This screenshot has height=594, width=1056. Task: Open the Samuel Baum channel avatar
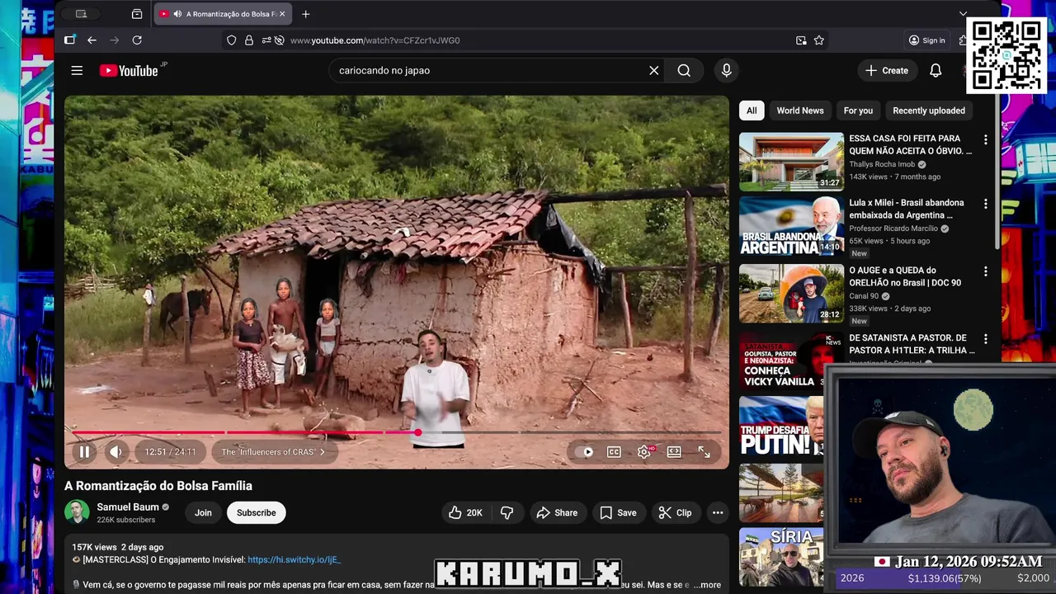78,512
